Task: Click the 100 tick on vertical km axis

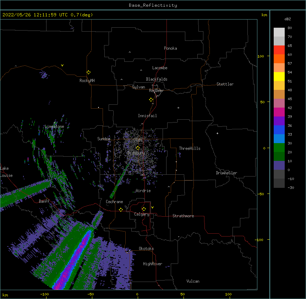Action: (261, 56)
